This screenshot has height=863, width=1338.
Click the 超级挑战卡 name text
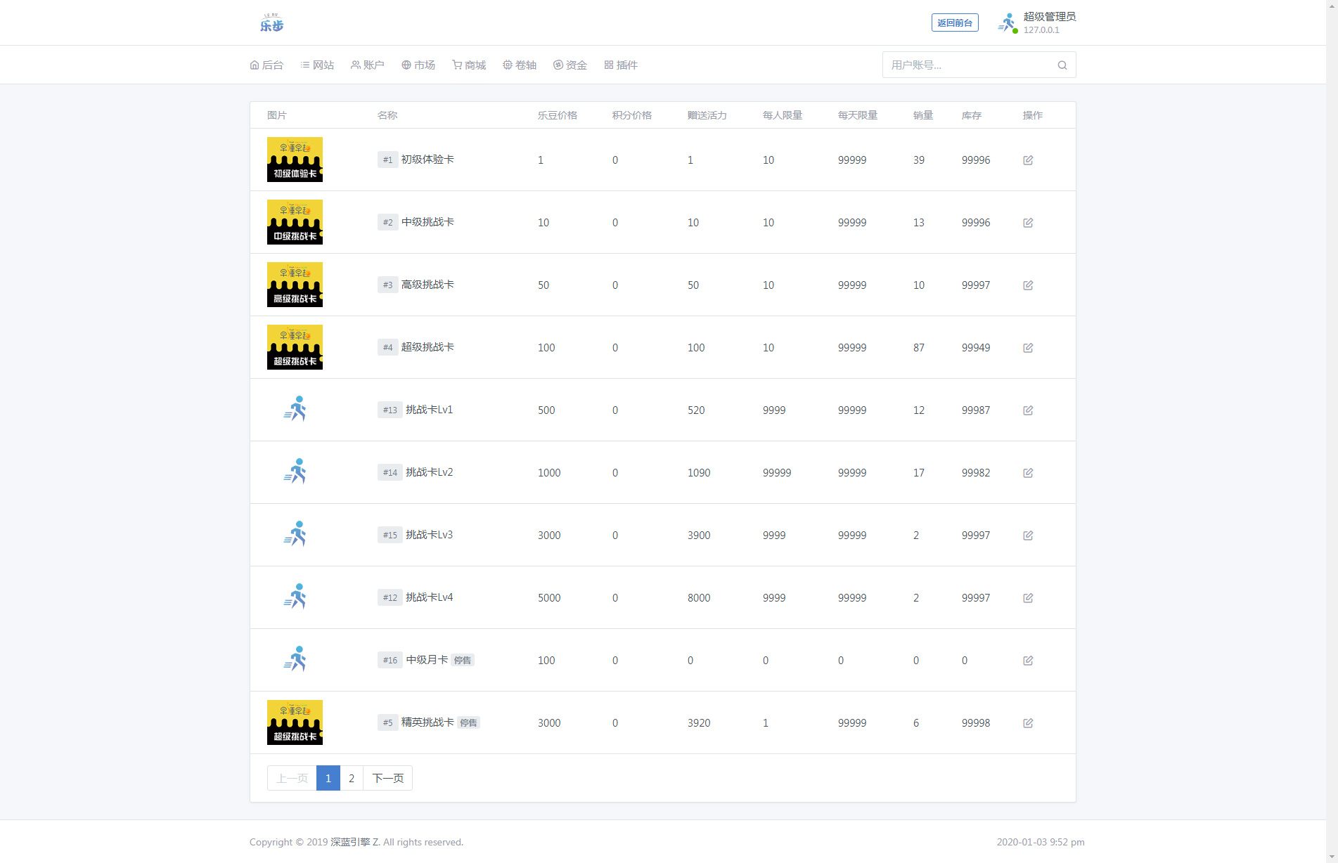click(x=427, y=347)
